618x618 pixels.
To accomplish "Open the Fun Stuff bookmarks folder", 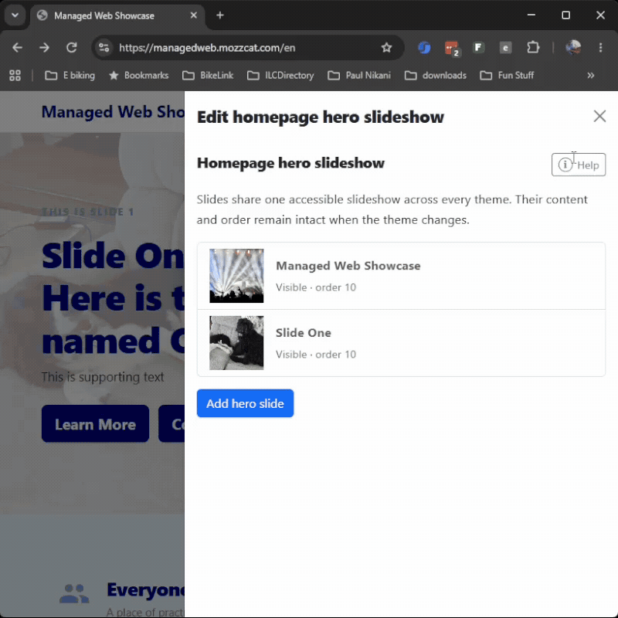I will 507,75.
